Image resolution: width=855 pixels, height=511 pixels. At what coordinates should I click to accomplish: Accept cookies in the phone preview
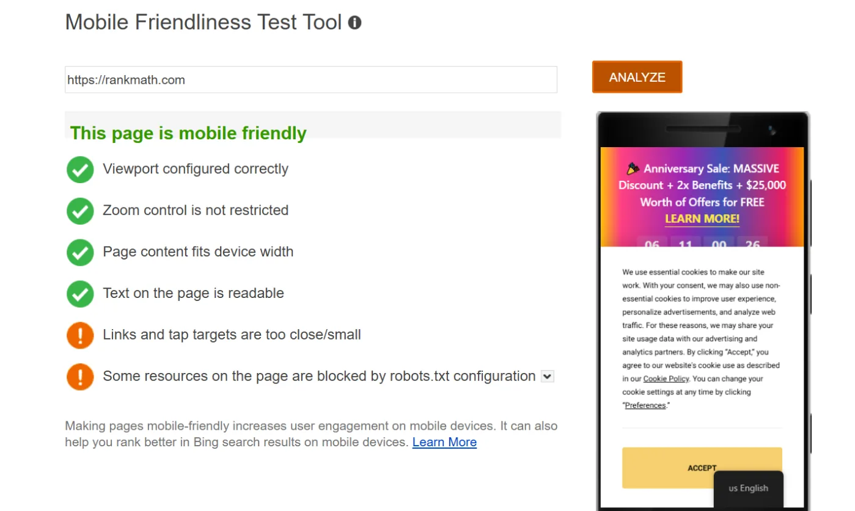click(702, 468)
